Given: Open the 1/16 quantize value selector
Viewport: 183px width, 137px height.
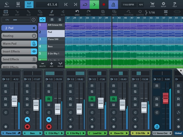Looking at the screenshot, I should pos(151,13).
